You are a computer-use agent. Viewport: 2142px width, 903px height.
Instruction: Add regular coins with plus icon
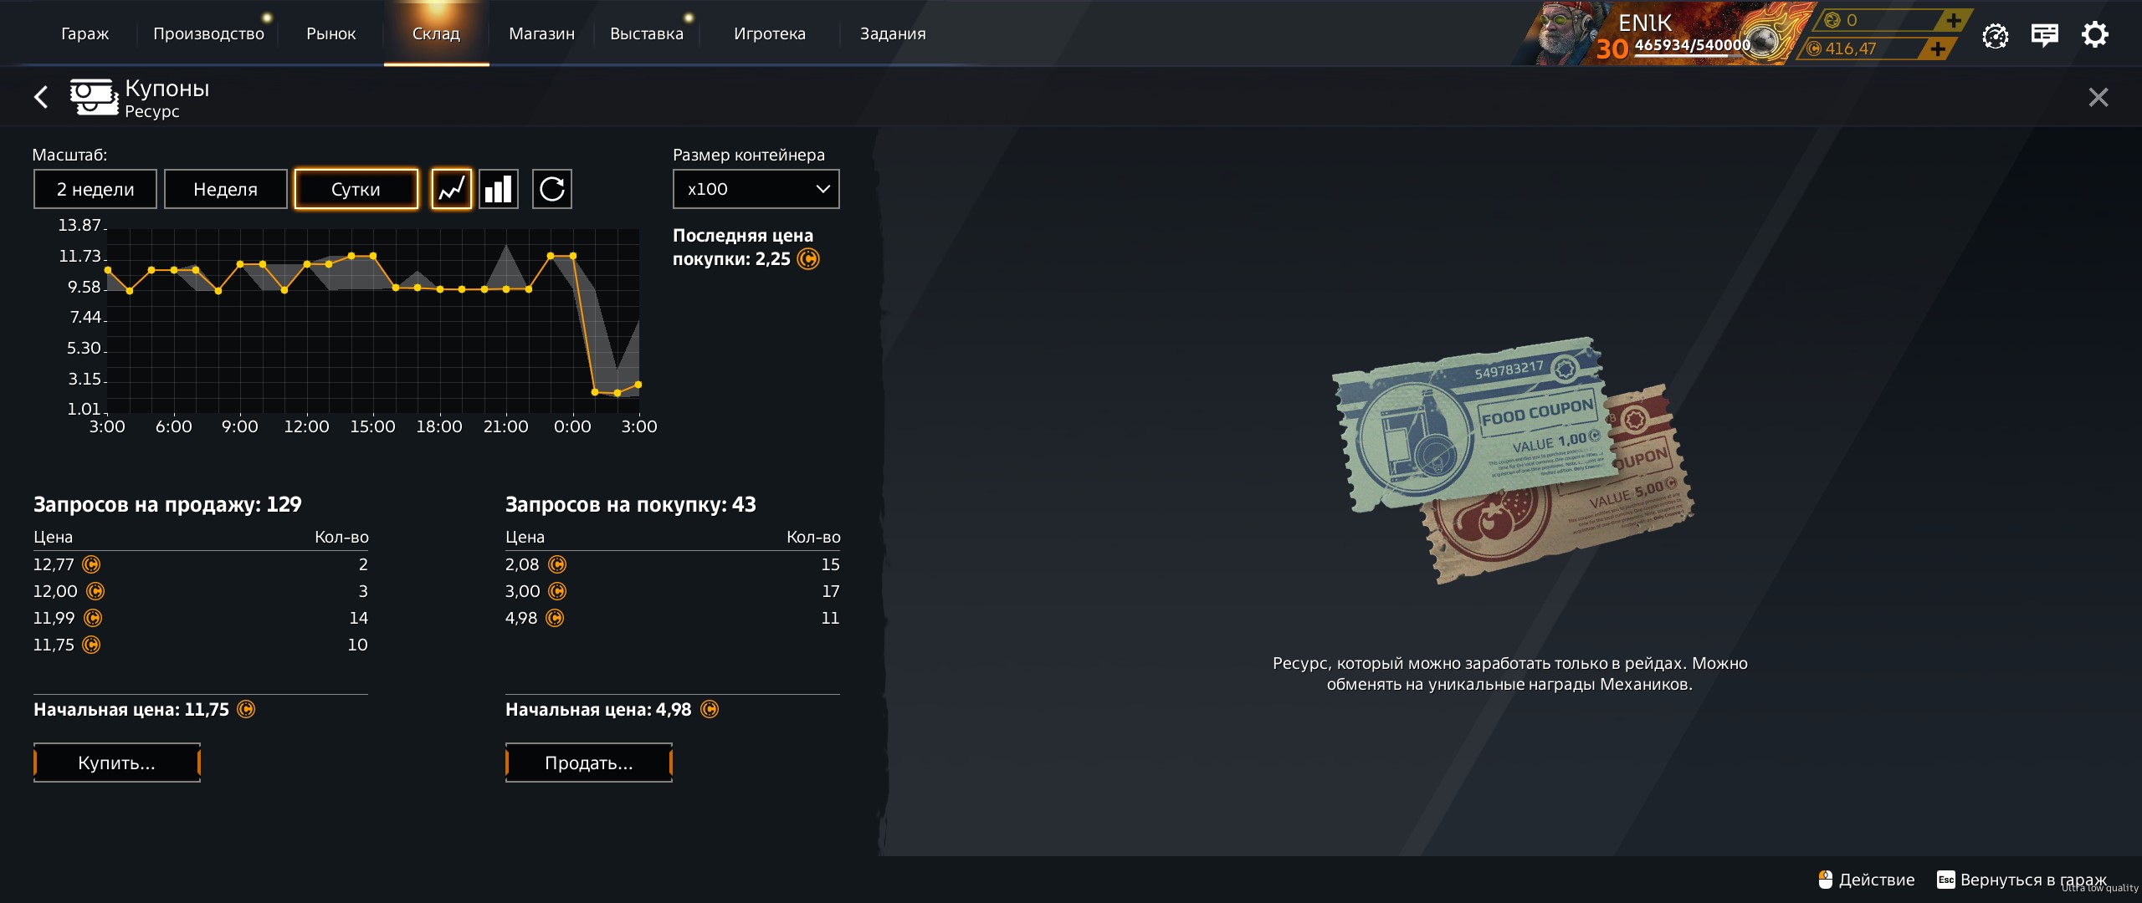(1938, 48)
